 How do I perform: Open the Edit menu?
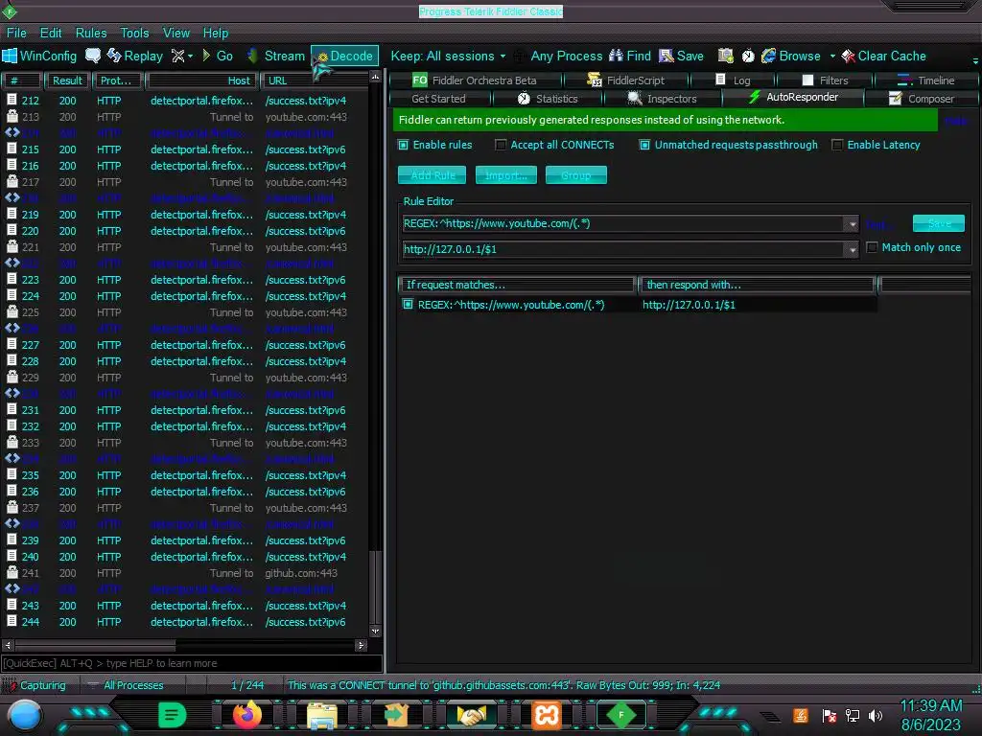[x=51, y=34]
